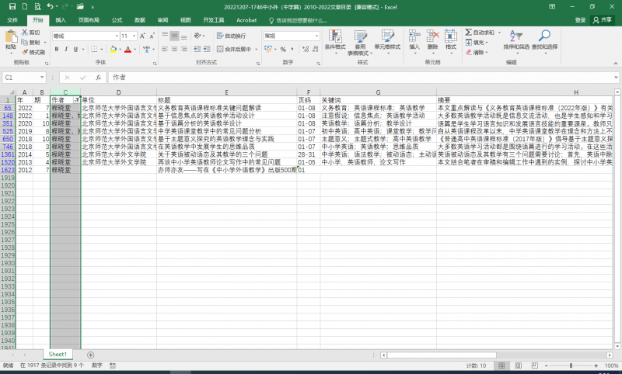This screenshot has width=622, height=374.
Task: Apply yellow fill color bucket
Action: pyautogui.click(x=113, y=49)
